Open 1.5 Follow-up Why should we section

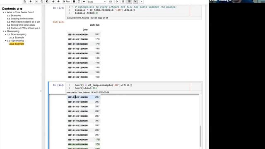pyautogui.click(x=24, y=28)
